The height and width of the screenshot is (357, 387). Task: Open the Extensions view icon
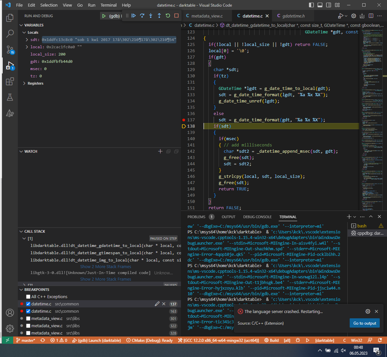click(x=10, y=81)
